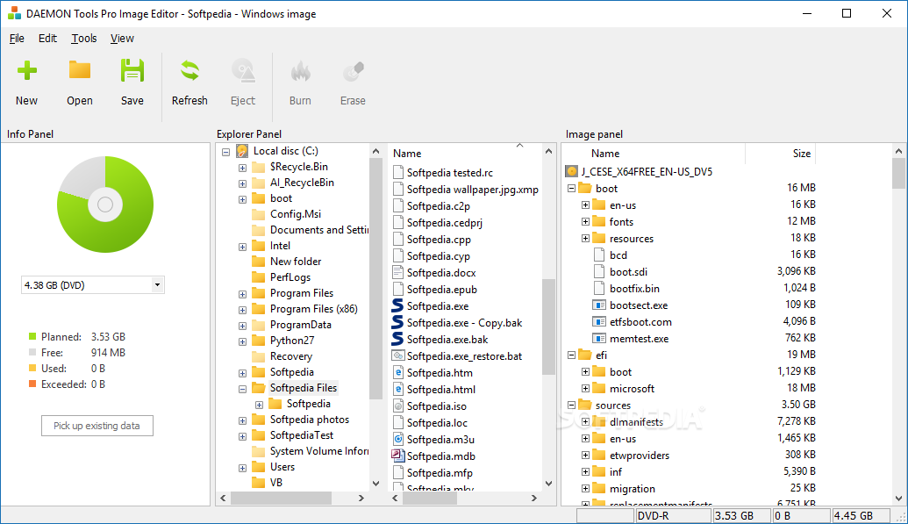908x524 pixels.
Task: Open the 4.38 GB (DVD) media size dropdown
Action: pos(157,284)
